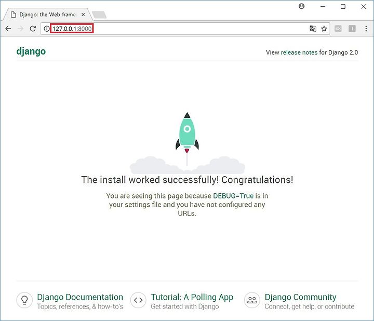Open the release notes link
374x321 pixels.
point(299,52)
